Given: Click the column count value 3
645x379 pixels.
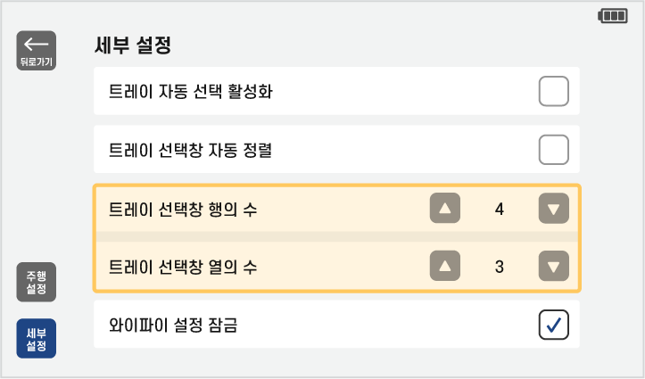Looking at the screenshot, I should pos(499,266).
